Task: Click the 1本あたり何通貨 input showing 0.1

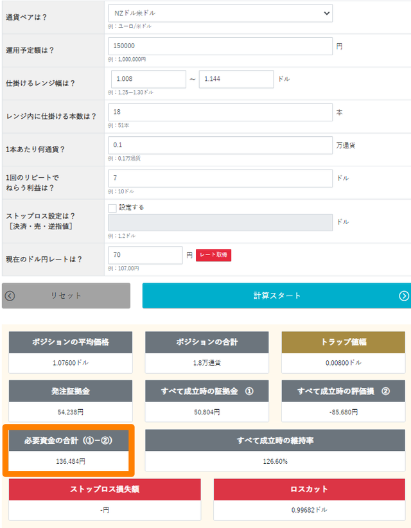Action: (x=220, y=145)
